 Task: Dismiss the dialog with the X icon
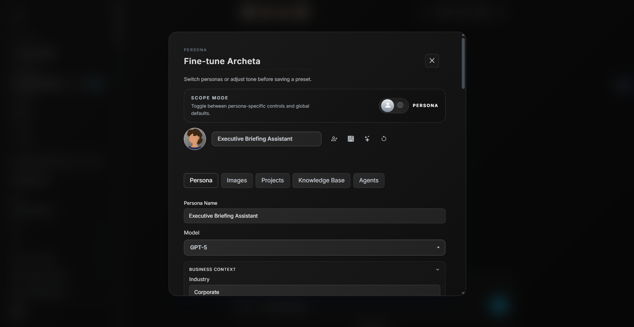(x=432, y=61)
